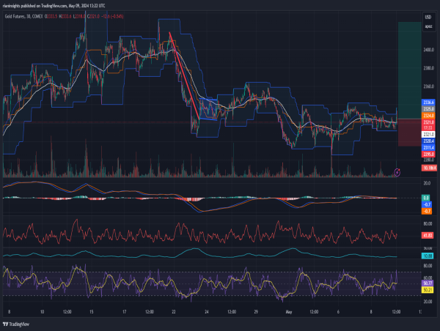Screen dimensions: 440x331
Task: Click the 10.186K volume label
Action: 429,168
